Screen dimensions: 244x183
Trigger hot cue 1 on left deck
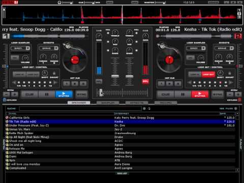[x=67, y=83]
